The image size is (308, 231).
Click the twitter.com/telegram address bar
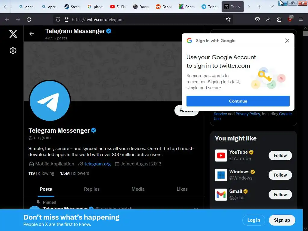(143, 20)
